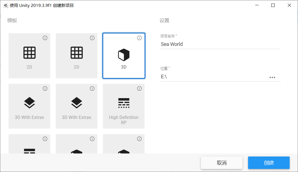Click info icon on bottom-right partial template
The height and width of the screenshot is (172, 298).
pos(139,139)
